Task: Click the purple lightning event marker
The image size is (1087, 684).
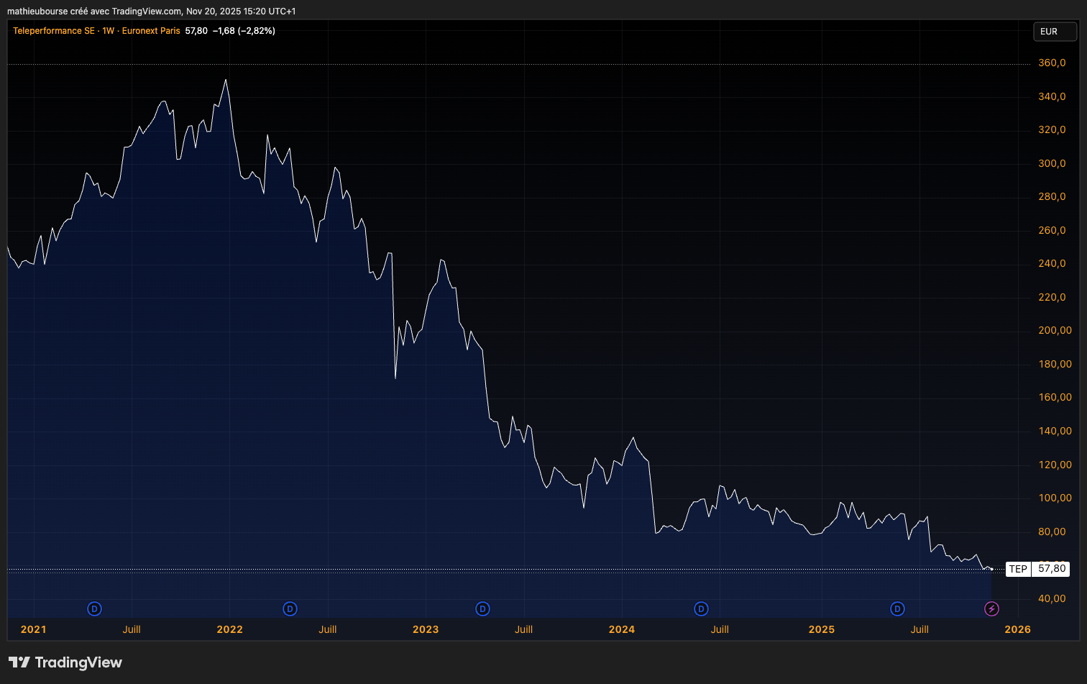Action: tap(991, 609)
